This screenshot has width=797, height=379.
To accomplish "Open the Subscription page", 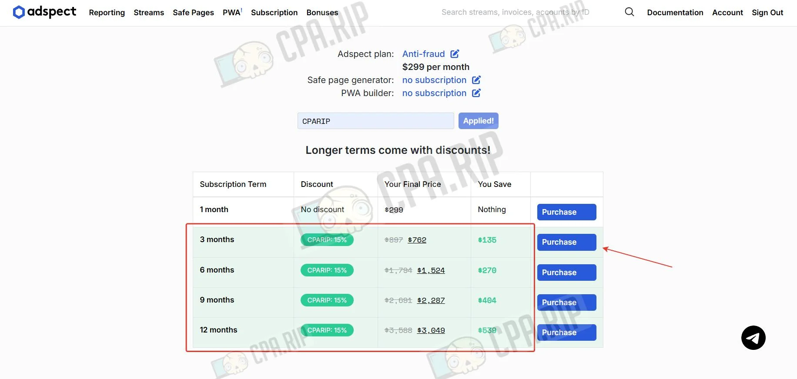I will [x=274, y=13].
